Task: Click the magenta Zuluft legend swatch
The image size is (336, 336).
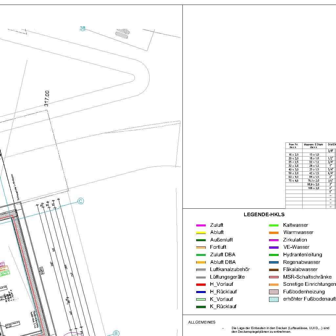Action: tap(200, 225)
